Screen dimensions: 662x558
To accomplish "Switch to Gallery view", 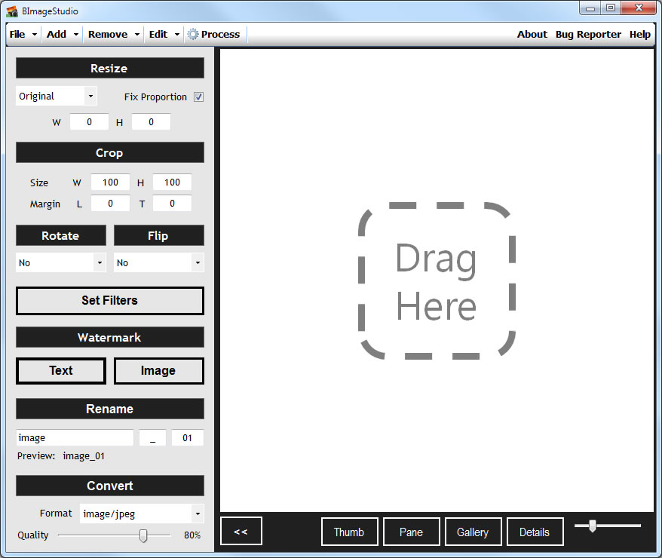I will click(473, 532).
